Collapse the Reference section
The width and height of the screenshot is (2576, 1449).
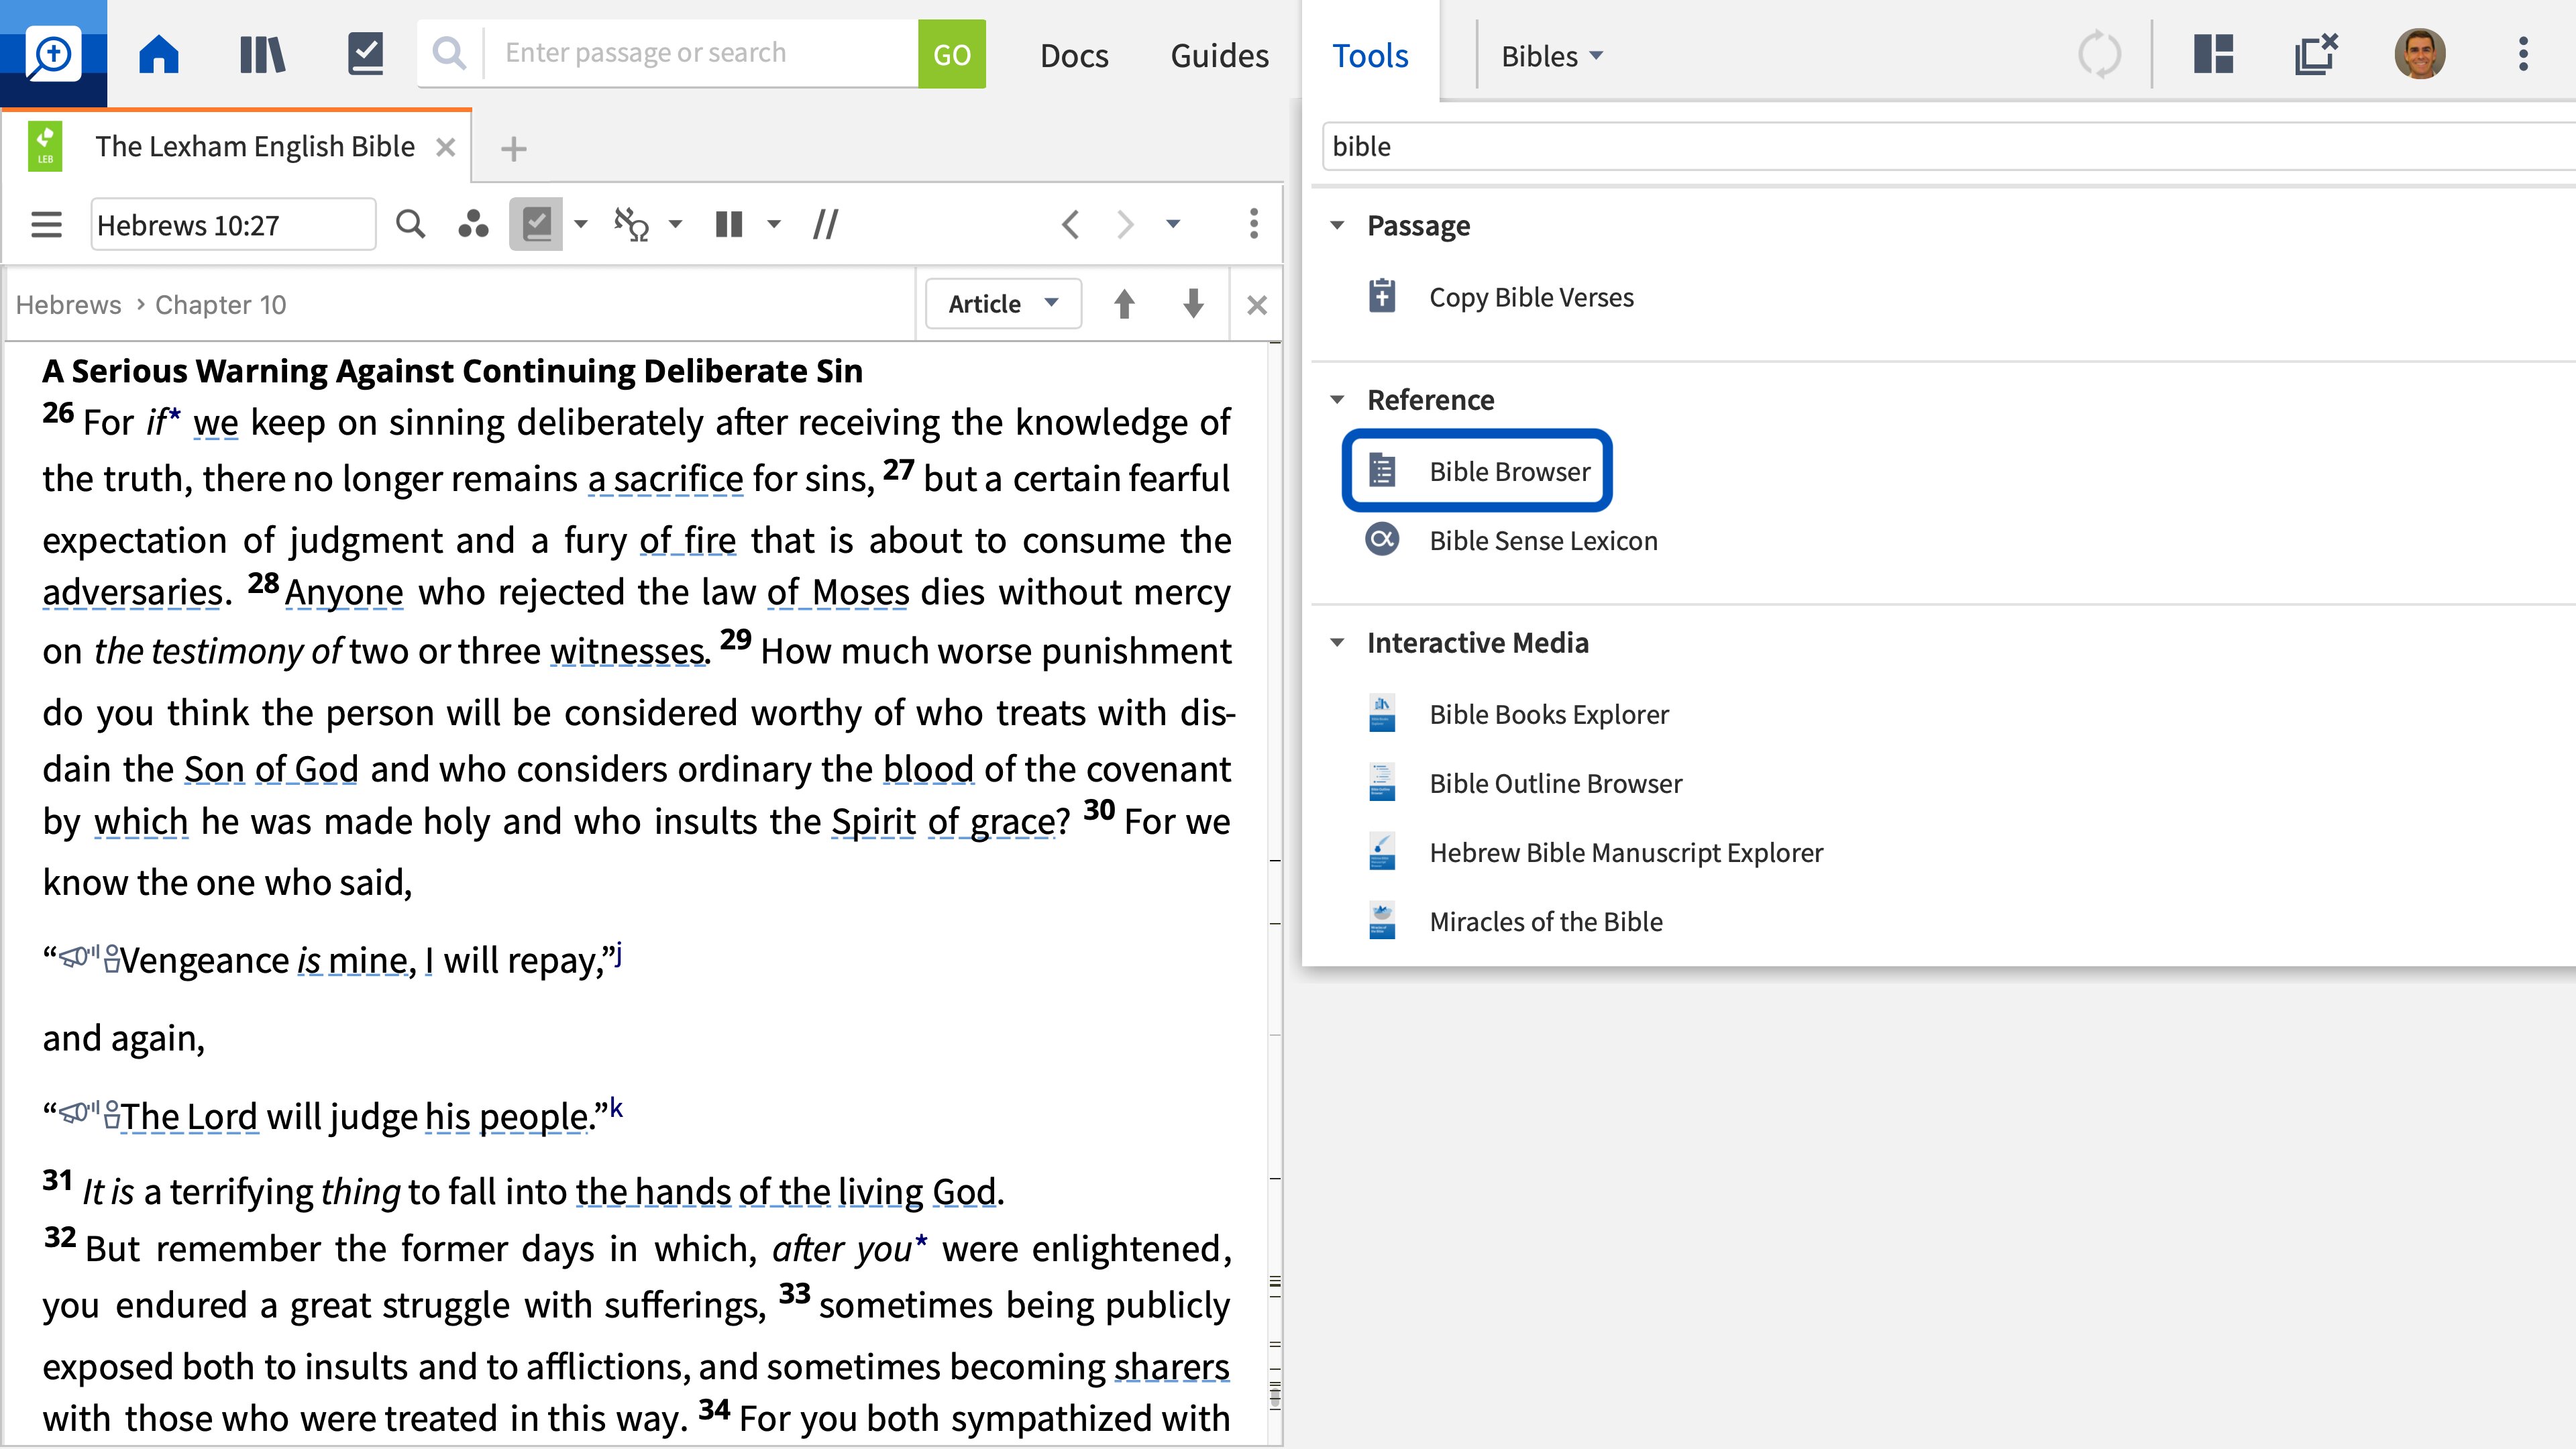[1337, 400]
